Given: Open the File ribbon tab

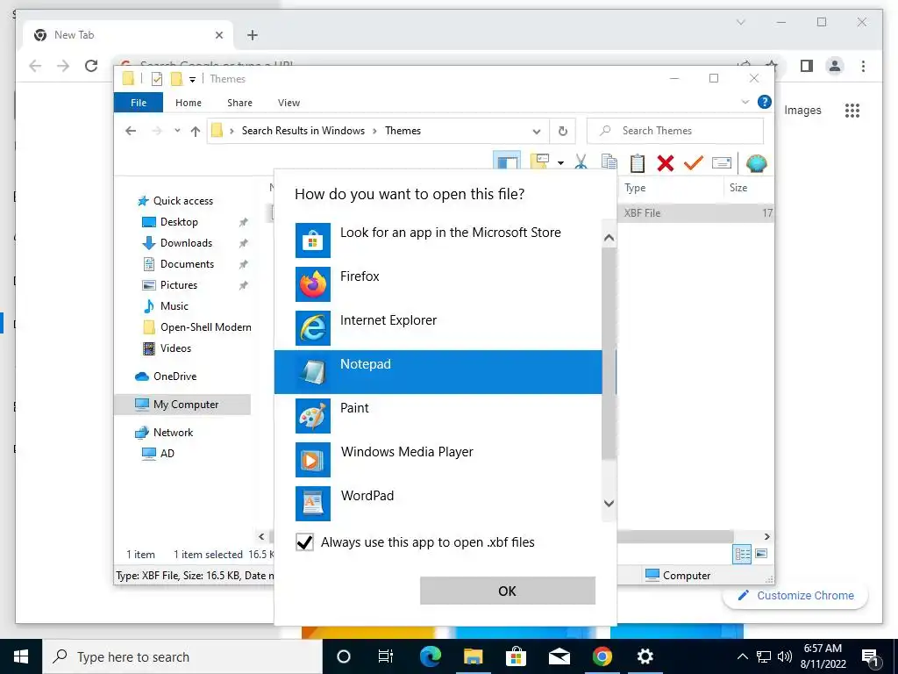Looking at the screenshot, I should tap(139, 103).
